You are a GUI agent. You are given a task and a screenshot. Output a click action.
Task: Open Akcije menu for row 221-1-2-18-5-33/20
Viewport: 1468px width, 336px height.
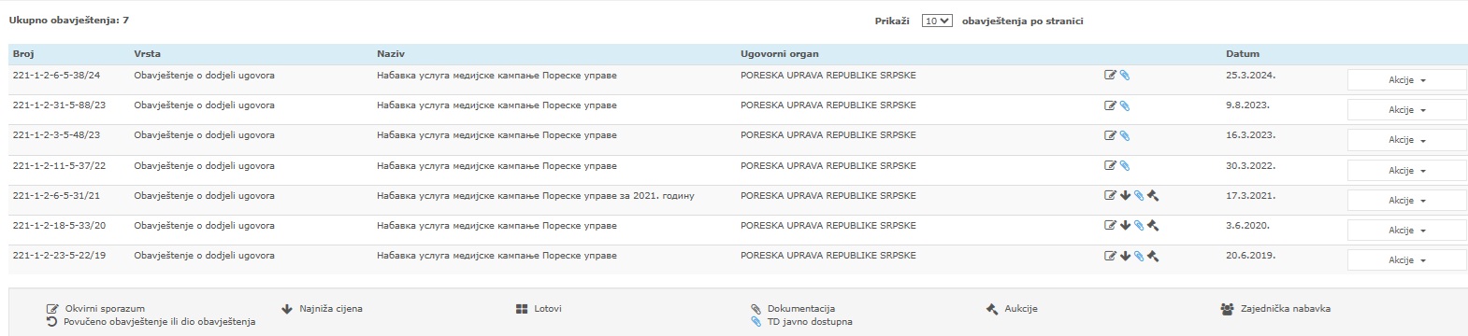1406,231
